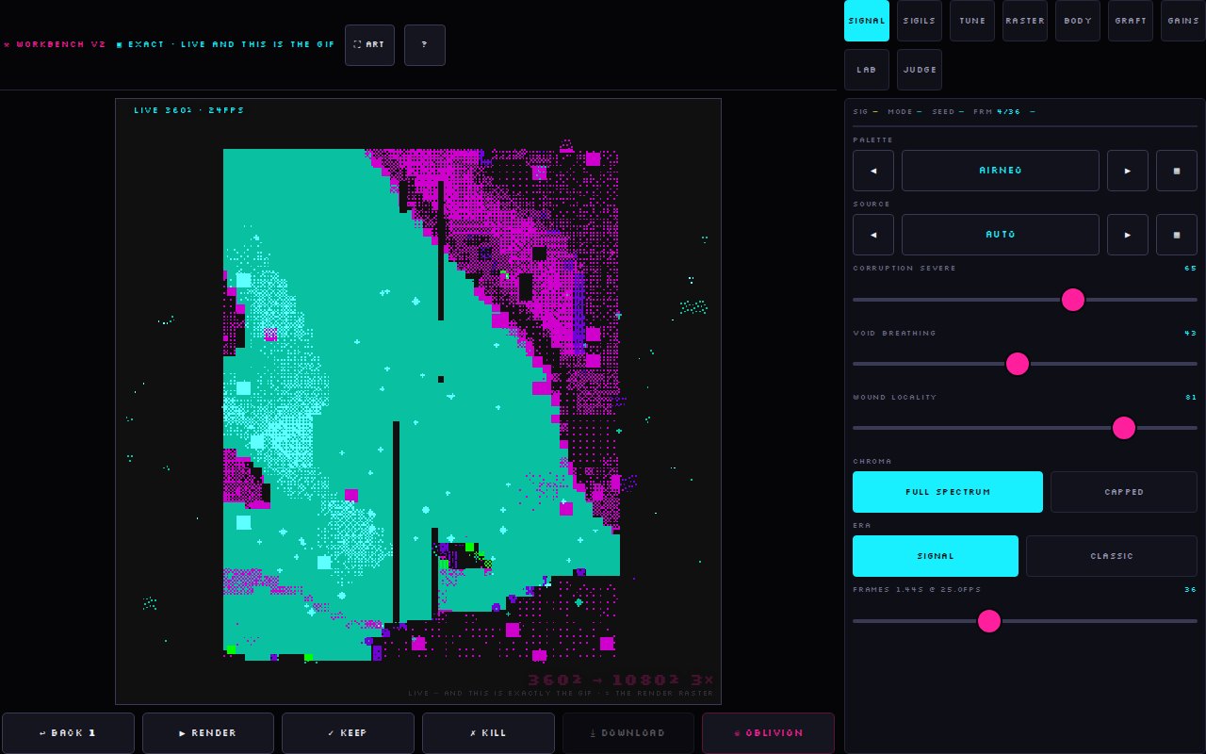
Task: Open the ART fullscreen view
Action: pyautogui.click(x=369, y=45)
